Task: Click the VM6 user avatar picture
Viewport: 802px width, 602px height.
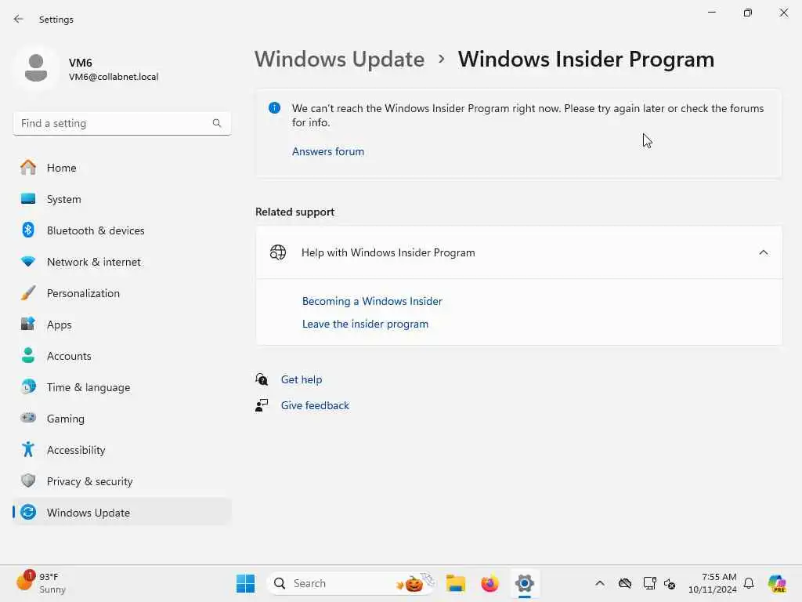Action: pyautogui.click(x=36, y=68)
